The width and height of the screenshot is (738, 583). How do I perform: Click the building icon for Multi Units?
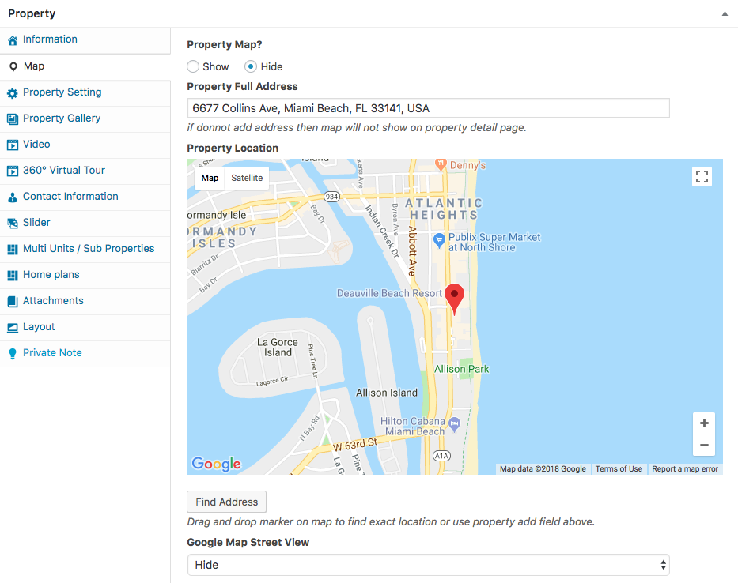[13, 249]
